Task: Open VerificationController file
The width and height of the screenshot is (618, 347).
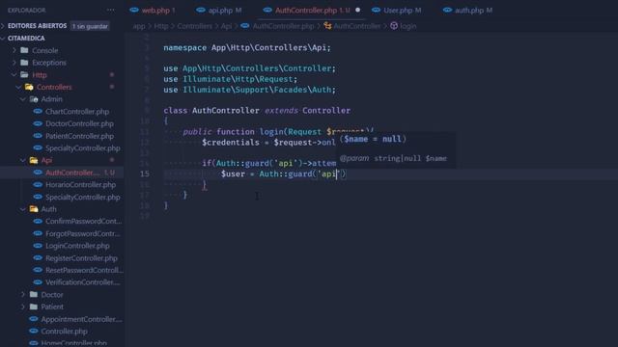Action: pos(82,282)
